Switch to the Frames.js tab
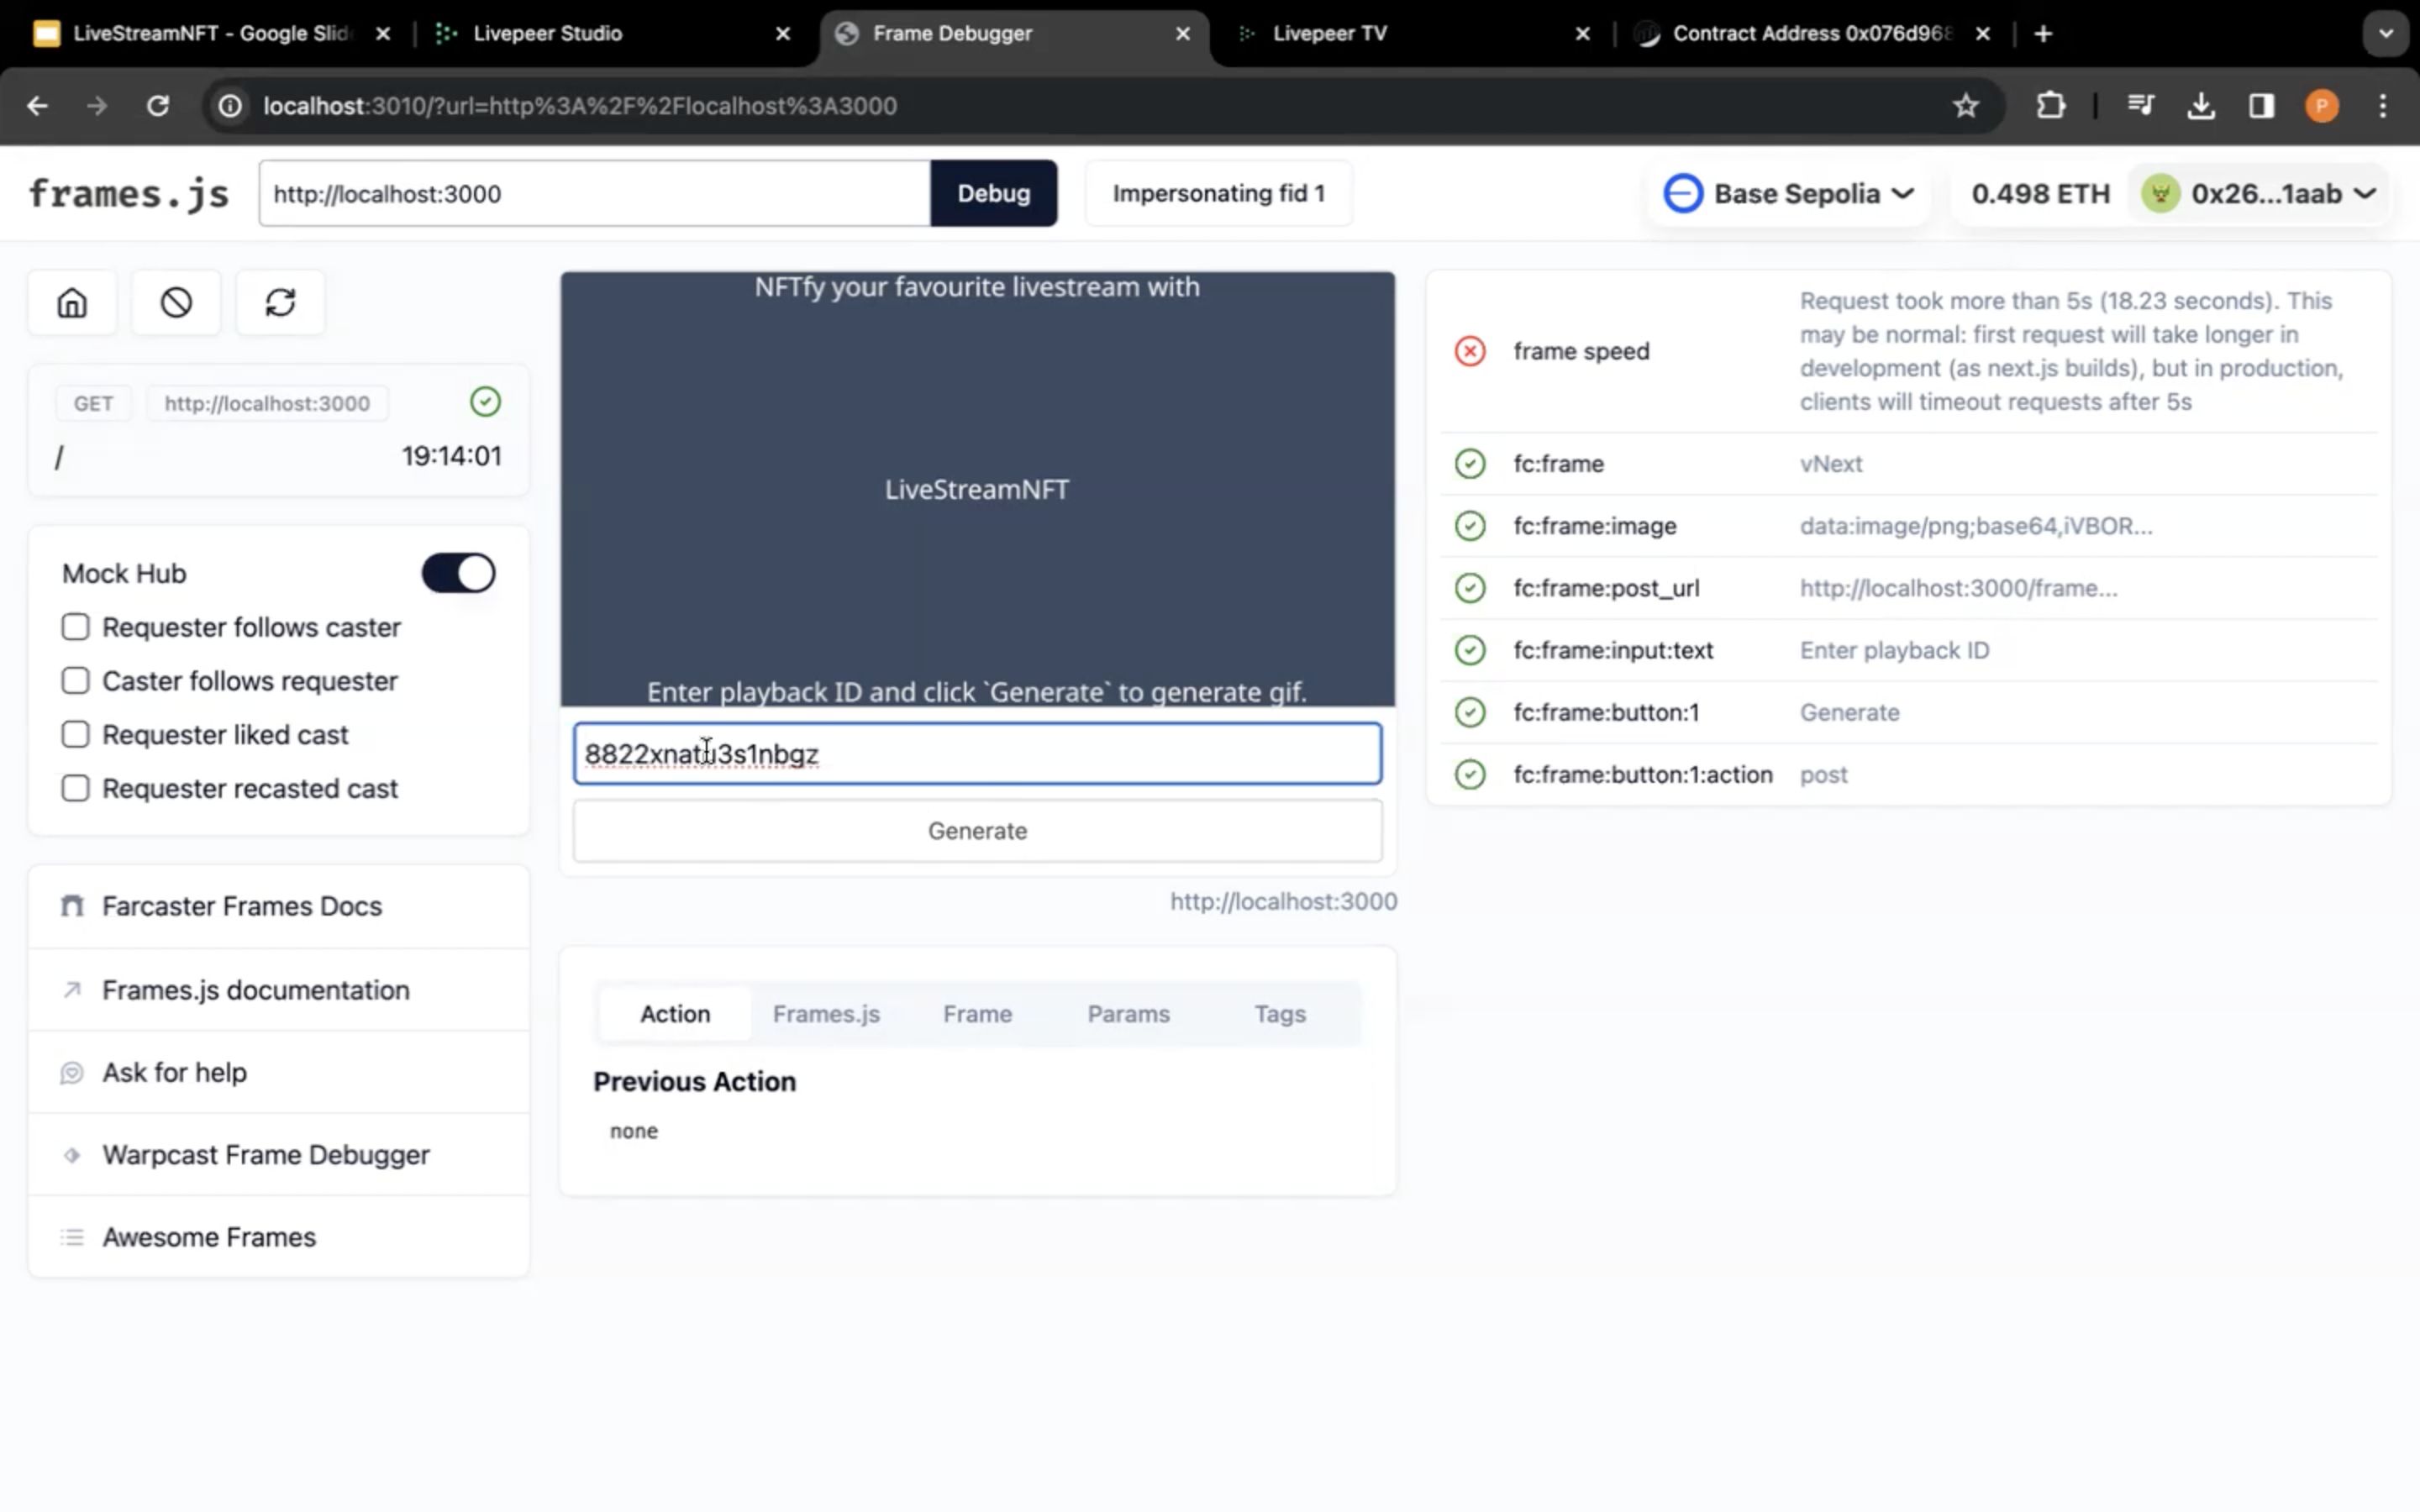This screenshot has width=2420, height=1512. [x=826, y=1014]
